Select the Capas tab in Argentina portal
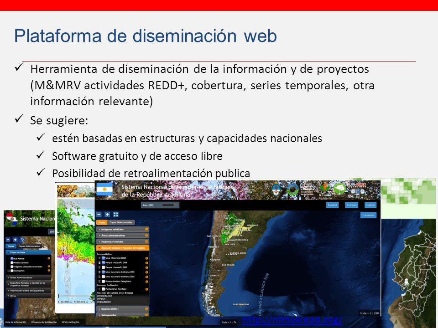The image size is (438, 328). click(x=102, y=222)
